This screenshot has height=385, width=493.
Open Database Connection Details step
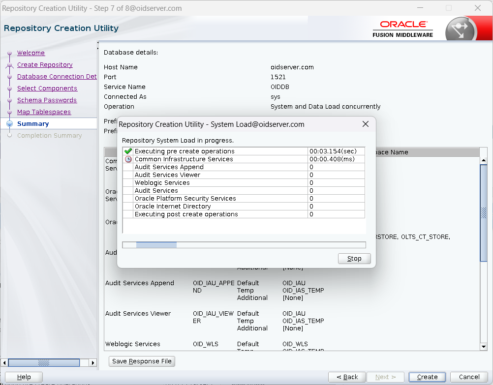(x=57, y=77)
